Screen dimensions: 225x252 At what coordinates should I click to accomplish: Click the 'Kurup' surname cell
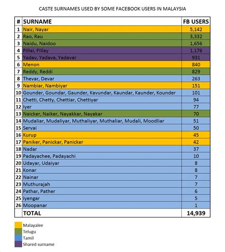[x=102, y=135]
